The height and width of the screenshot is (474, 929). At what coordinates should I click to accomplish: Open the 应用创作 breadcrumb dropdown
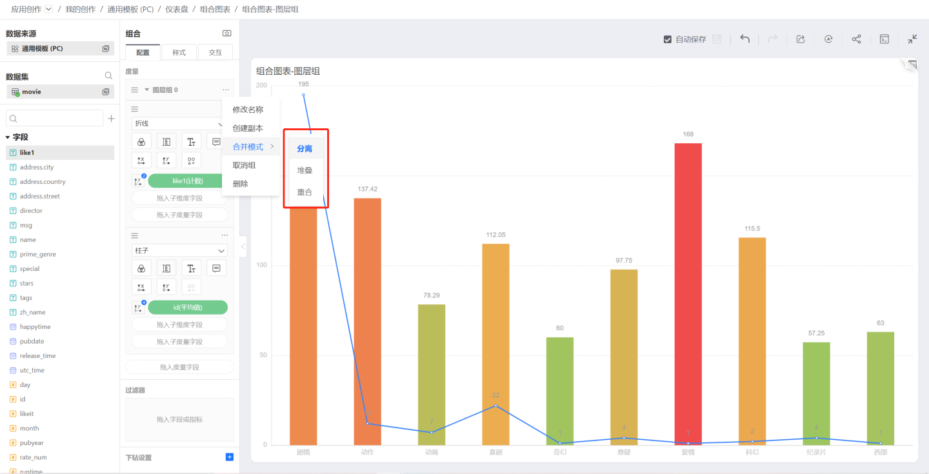pyautogui.click(x=48, y=10)
